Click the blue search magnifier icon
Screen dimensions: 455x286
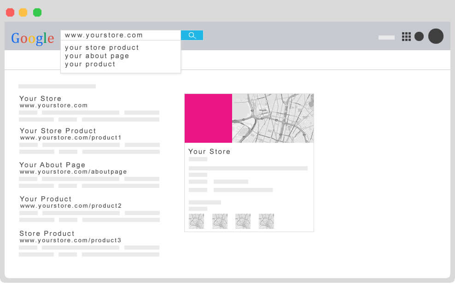click(192, 35)
